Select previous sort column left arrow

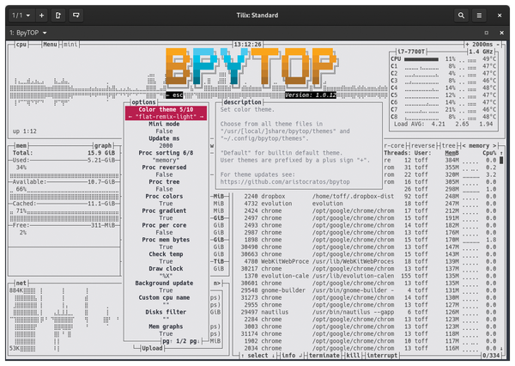pyautogui.click(x=463, y=145)
